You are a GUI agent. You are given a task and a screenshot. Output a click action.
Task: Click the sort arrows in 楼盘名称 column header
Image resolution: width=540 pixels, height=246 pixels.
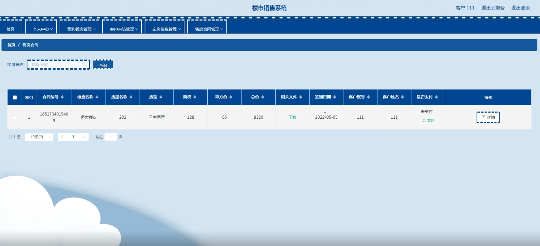97,97
